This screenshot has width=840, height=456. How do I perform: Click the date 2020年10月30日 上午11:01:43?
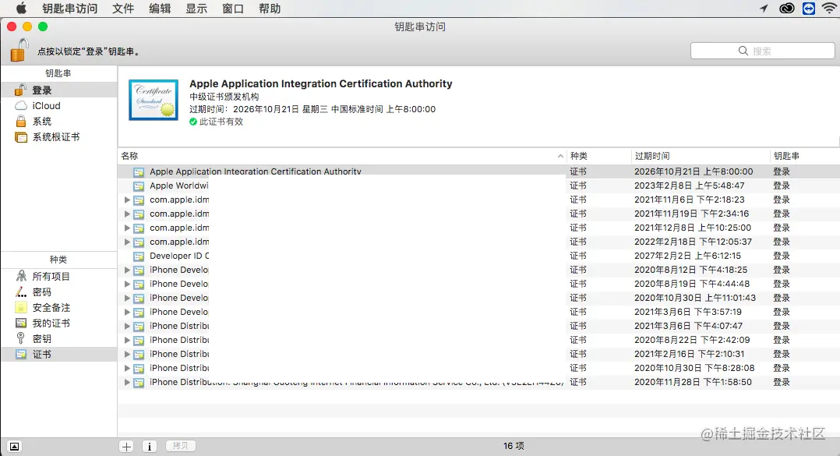695,298
